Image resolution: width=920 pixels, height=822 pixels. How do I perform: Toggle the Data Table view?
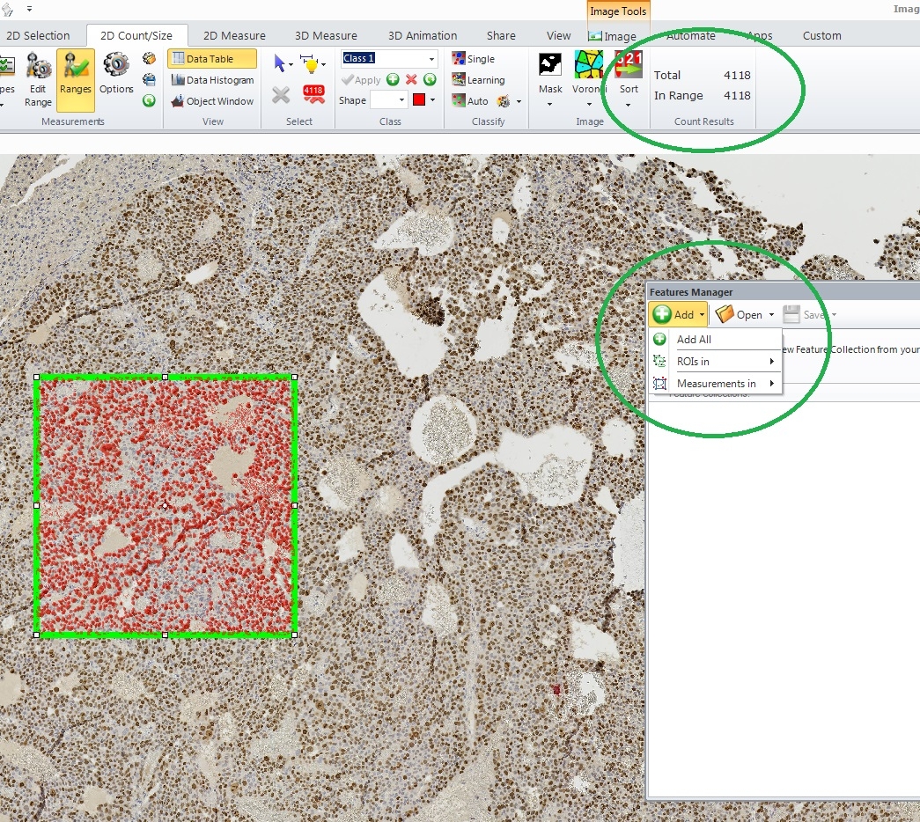tap(212, 59)
